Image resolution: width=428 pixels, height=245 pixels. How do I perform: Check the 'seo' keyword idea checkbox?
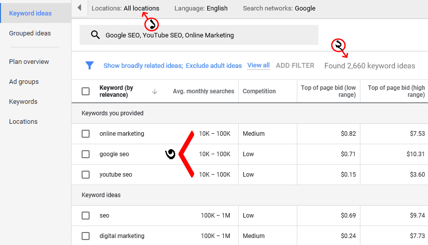click(86, 216)
